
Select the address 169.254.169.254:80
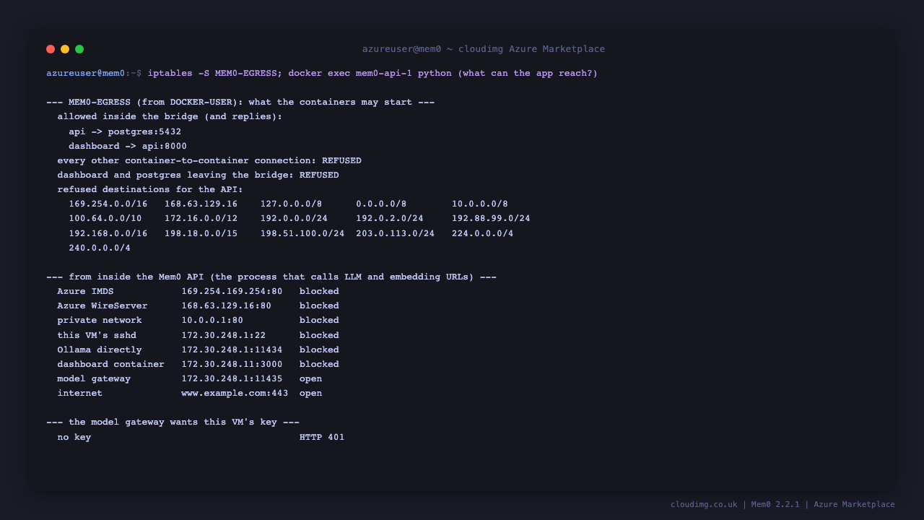click(232, 291)
